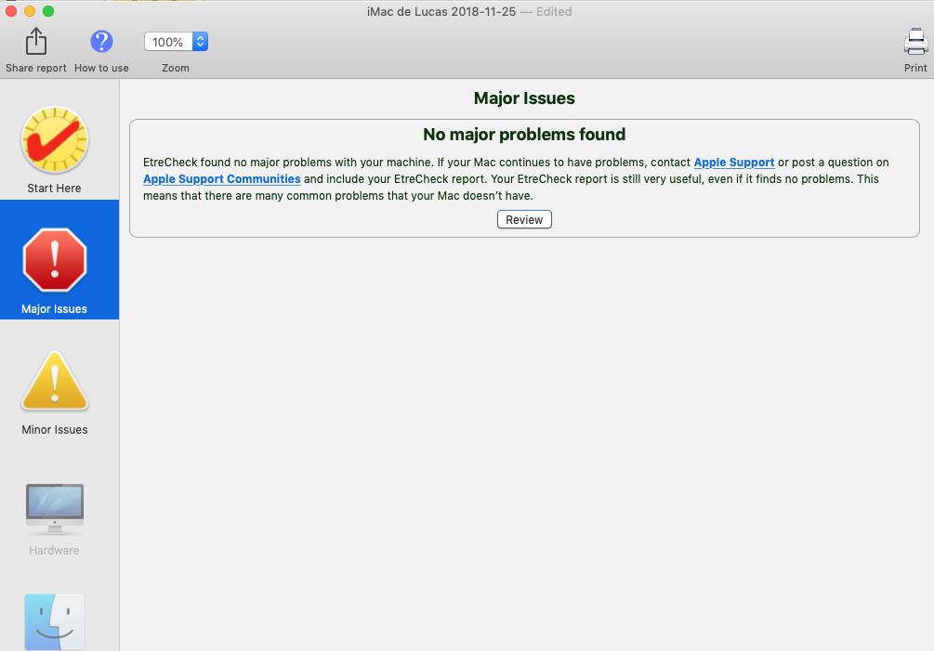Click the No major problems found heading
Image resolution: width=934 pixels, height=651 pixels.
[524, 135]
